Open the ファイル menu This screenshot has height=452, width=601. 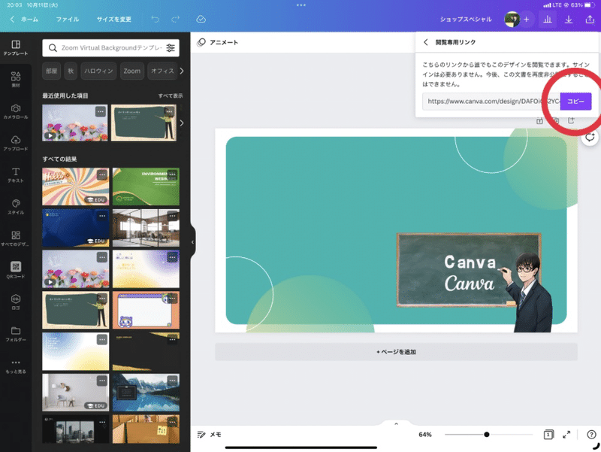pos(68,20)
